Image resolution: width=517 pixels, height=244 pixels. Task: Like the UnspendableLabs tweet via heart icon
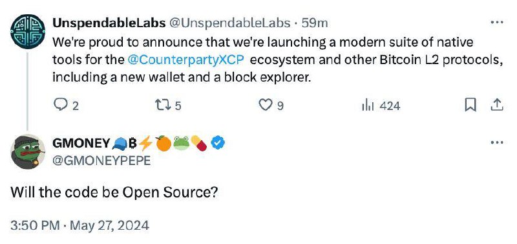265,105
